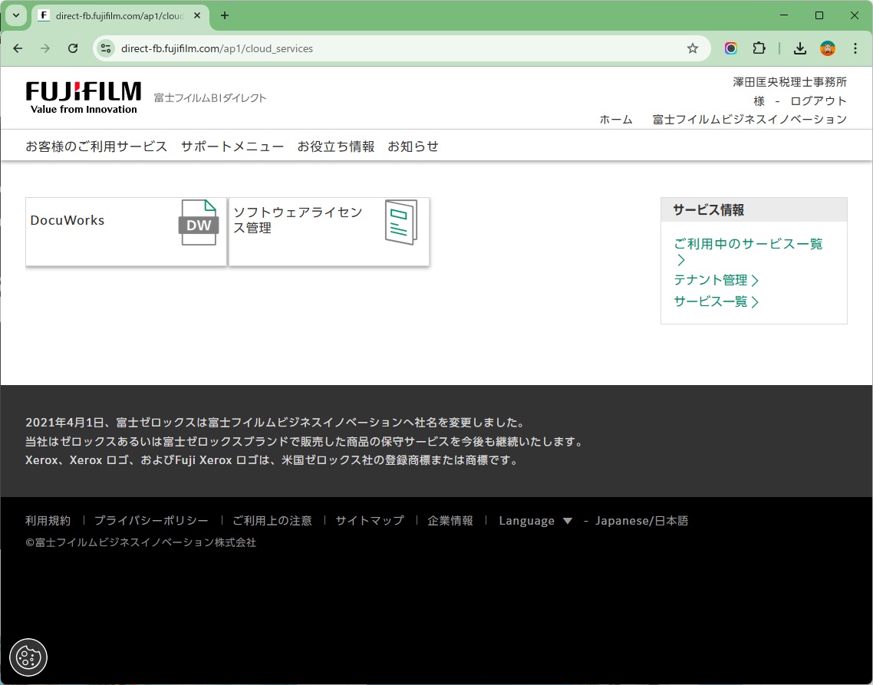Go back to the previous page
Screen dimensions: 873x685
click(x=18, y=48)
